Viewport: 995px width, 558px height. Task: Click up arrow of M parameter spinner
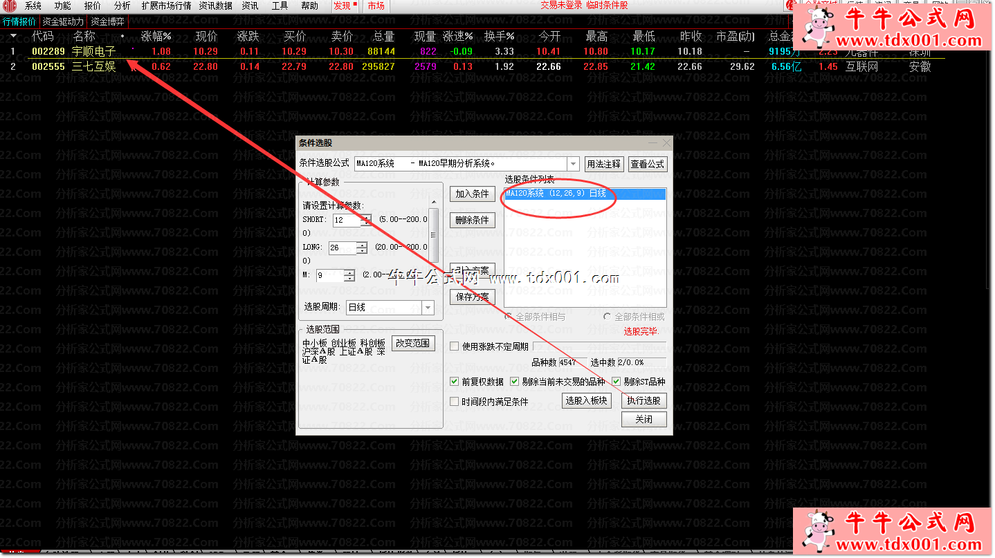(x=349, y=272)
